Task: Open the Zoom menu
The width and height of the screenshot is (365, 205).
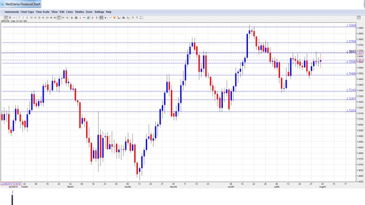Action: coord(89,12)
